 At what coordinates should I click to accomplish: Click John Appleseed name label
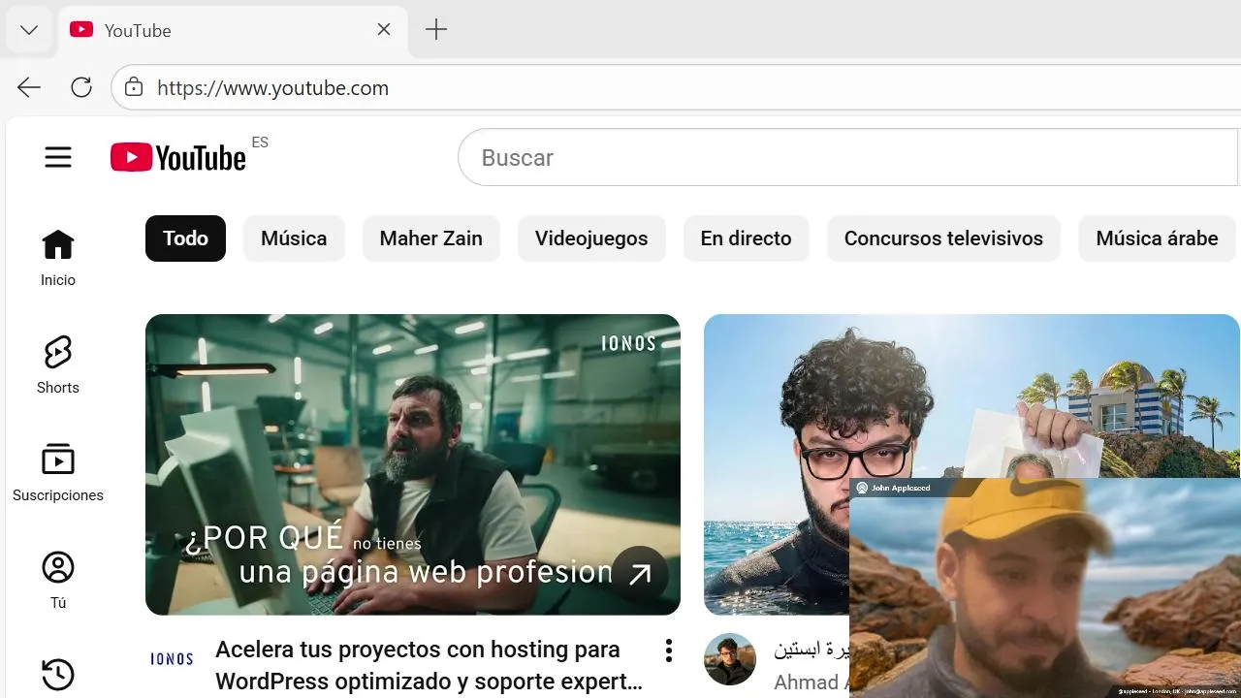[900, 488]
